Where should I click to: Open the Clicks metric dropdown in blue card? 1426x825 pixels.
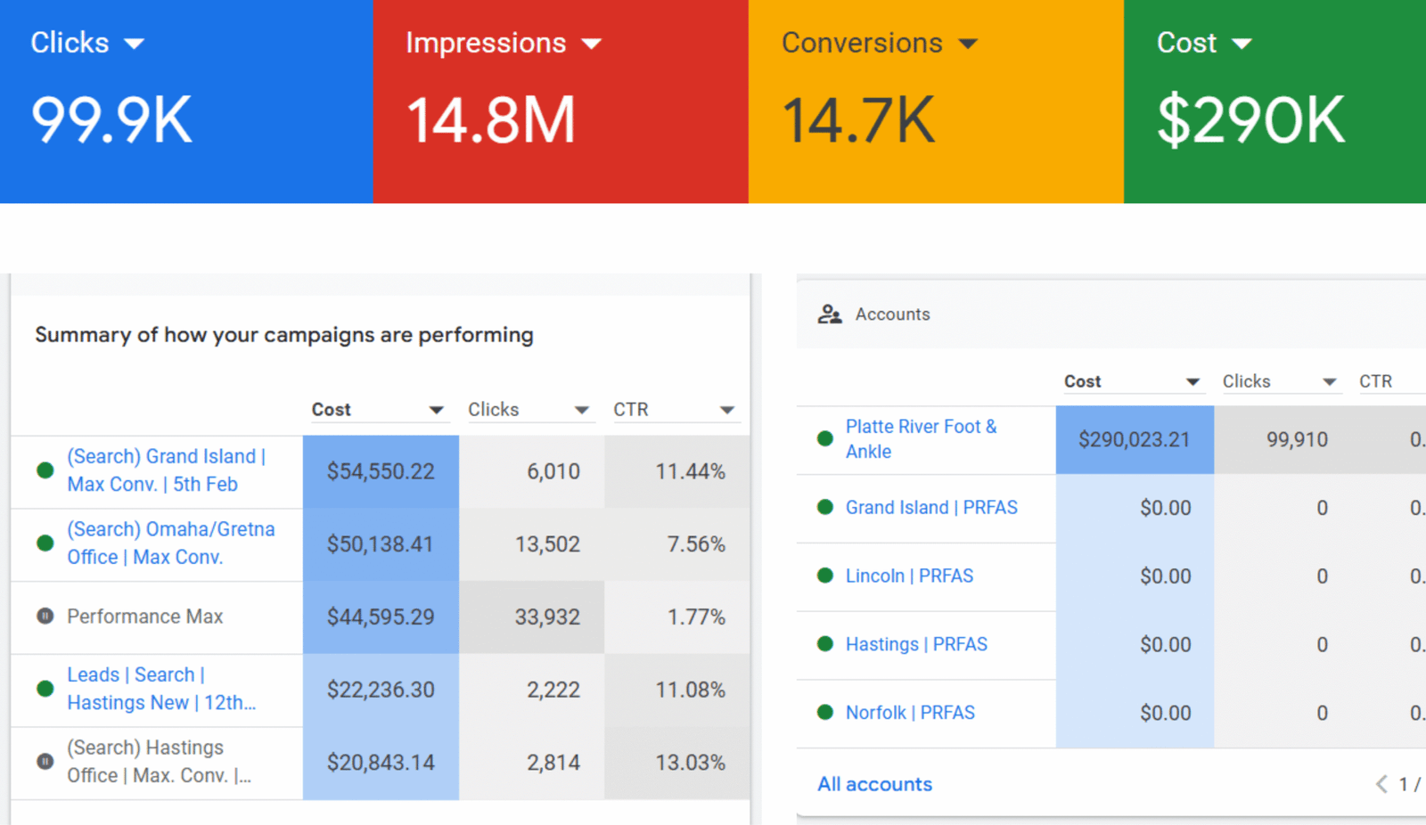[x=134, y=44]
